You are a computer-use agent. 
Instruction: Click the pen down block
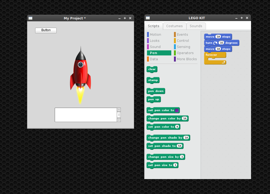(x=156, y=91)
